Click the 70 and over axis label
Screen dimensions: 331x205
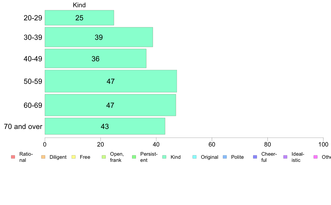coord(23,126)
